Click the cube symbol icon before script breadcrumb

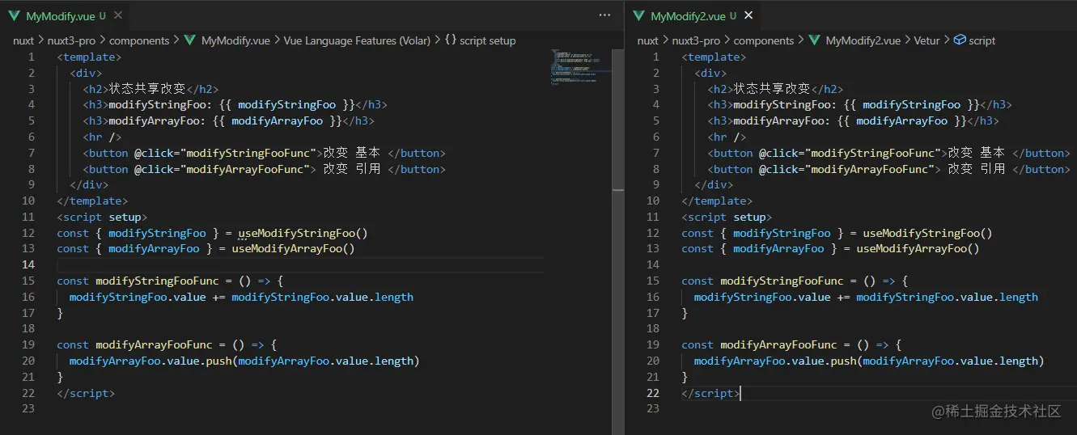(x=960, y=40)
